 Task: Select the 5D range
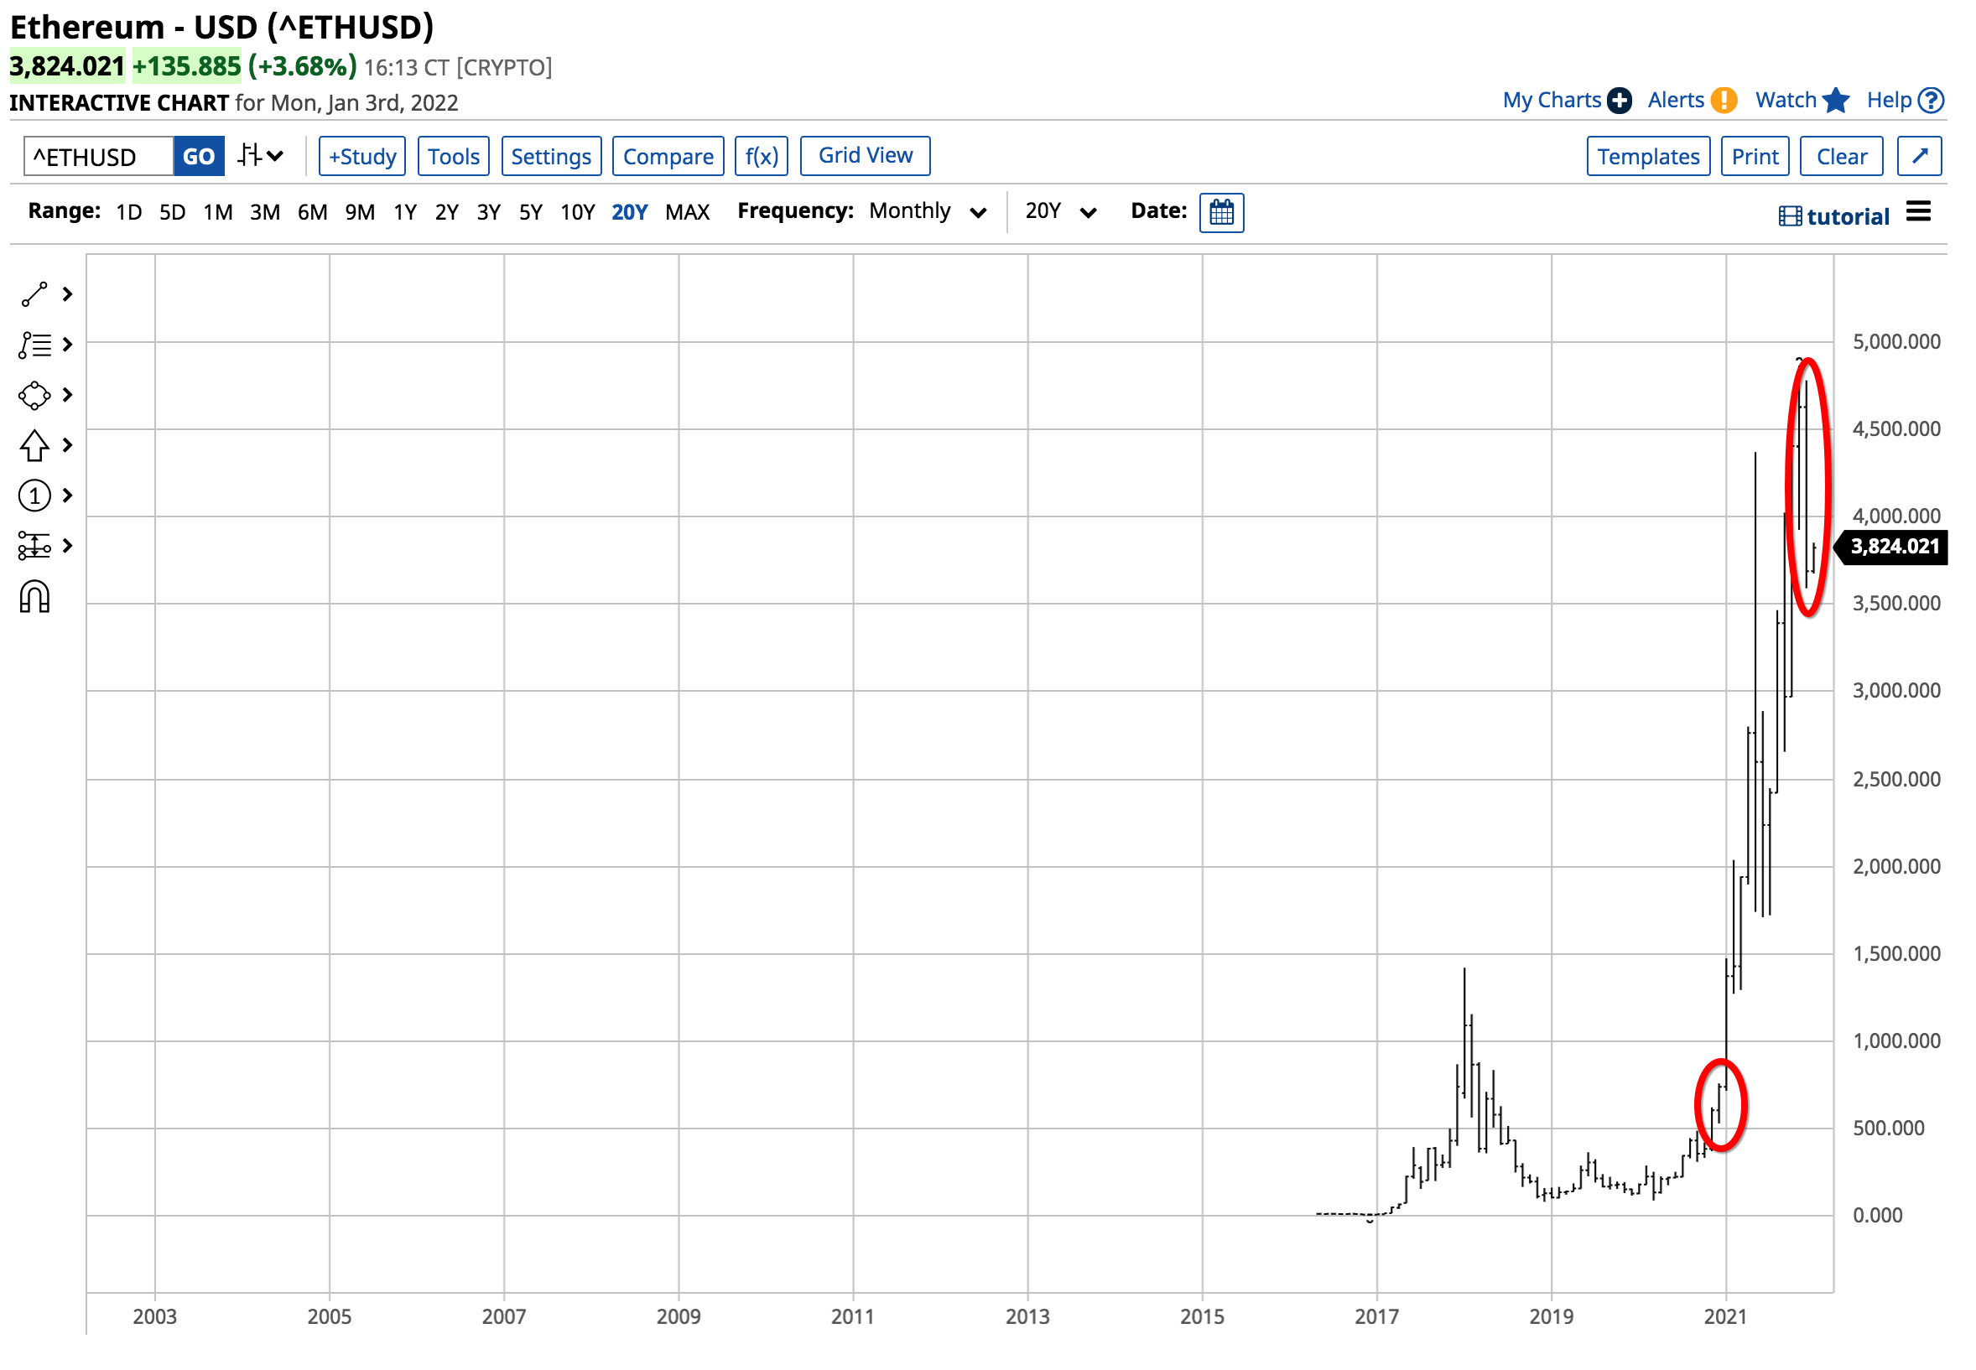pos(173,212)
